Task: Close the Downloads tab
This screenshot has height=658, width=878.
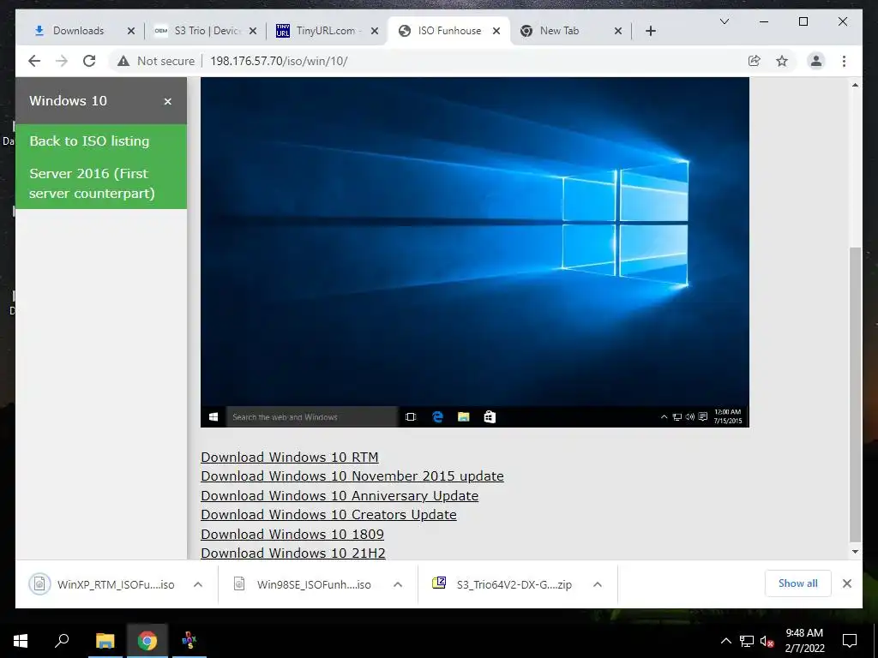Action: (131, 31)
